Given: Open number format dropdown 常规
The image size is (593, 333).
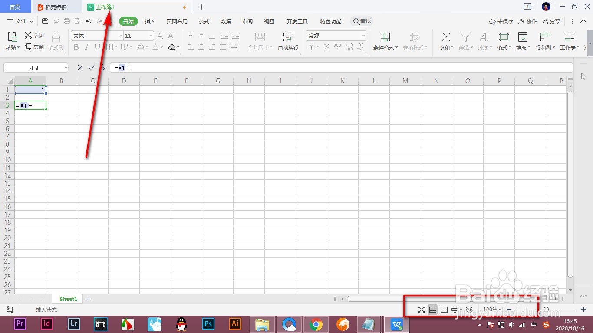Looking at the screenshot, I should point(363,36).
